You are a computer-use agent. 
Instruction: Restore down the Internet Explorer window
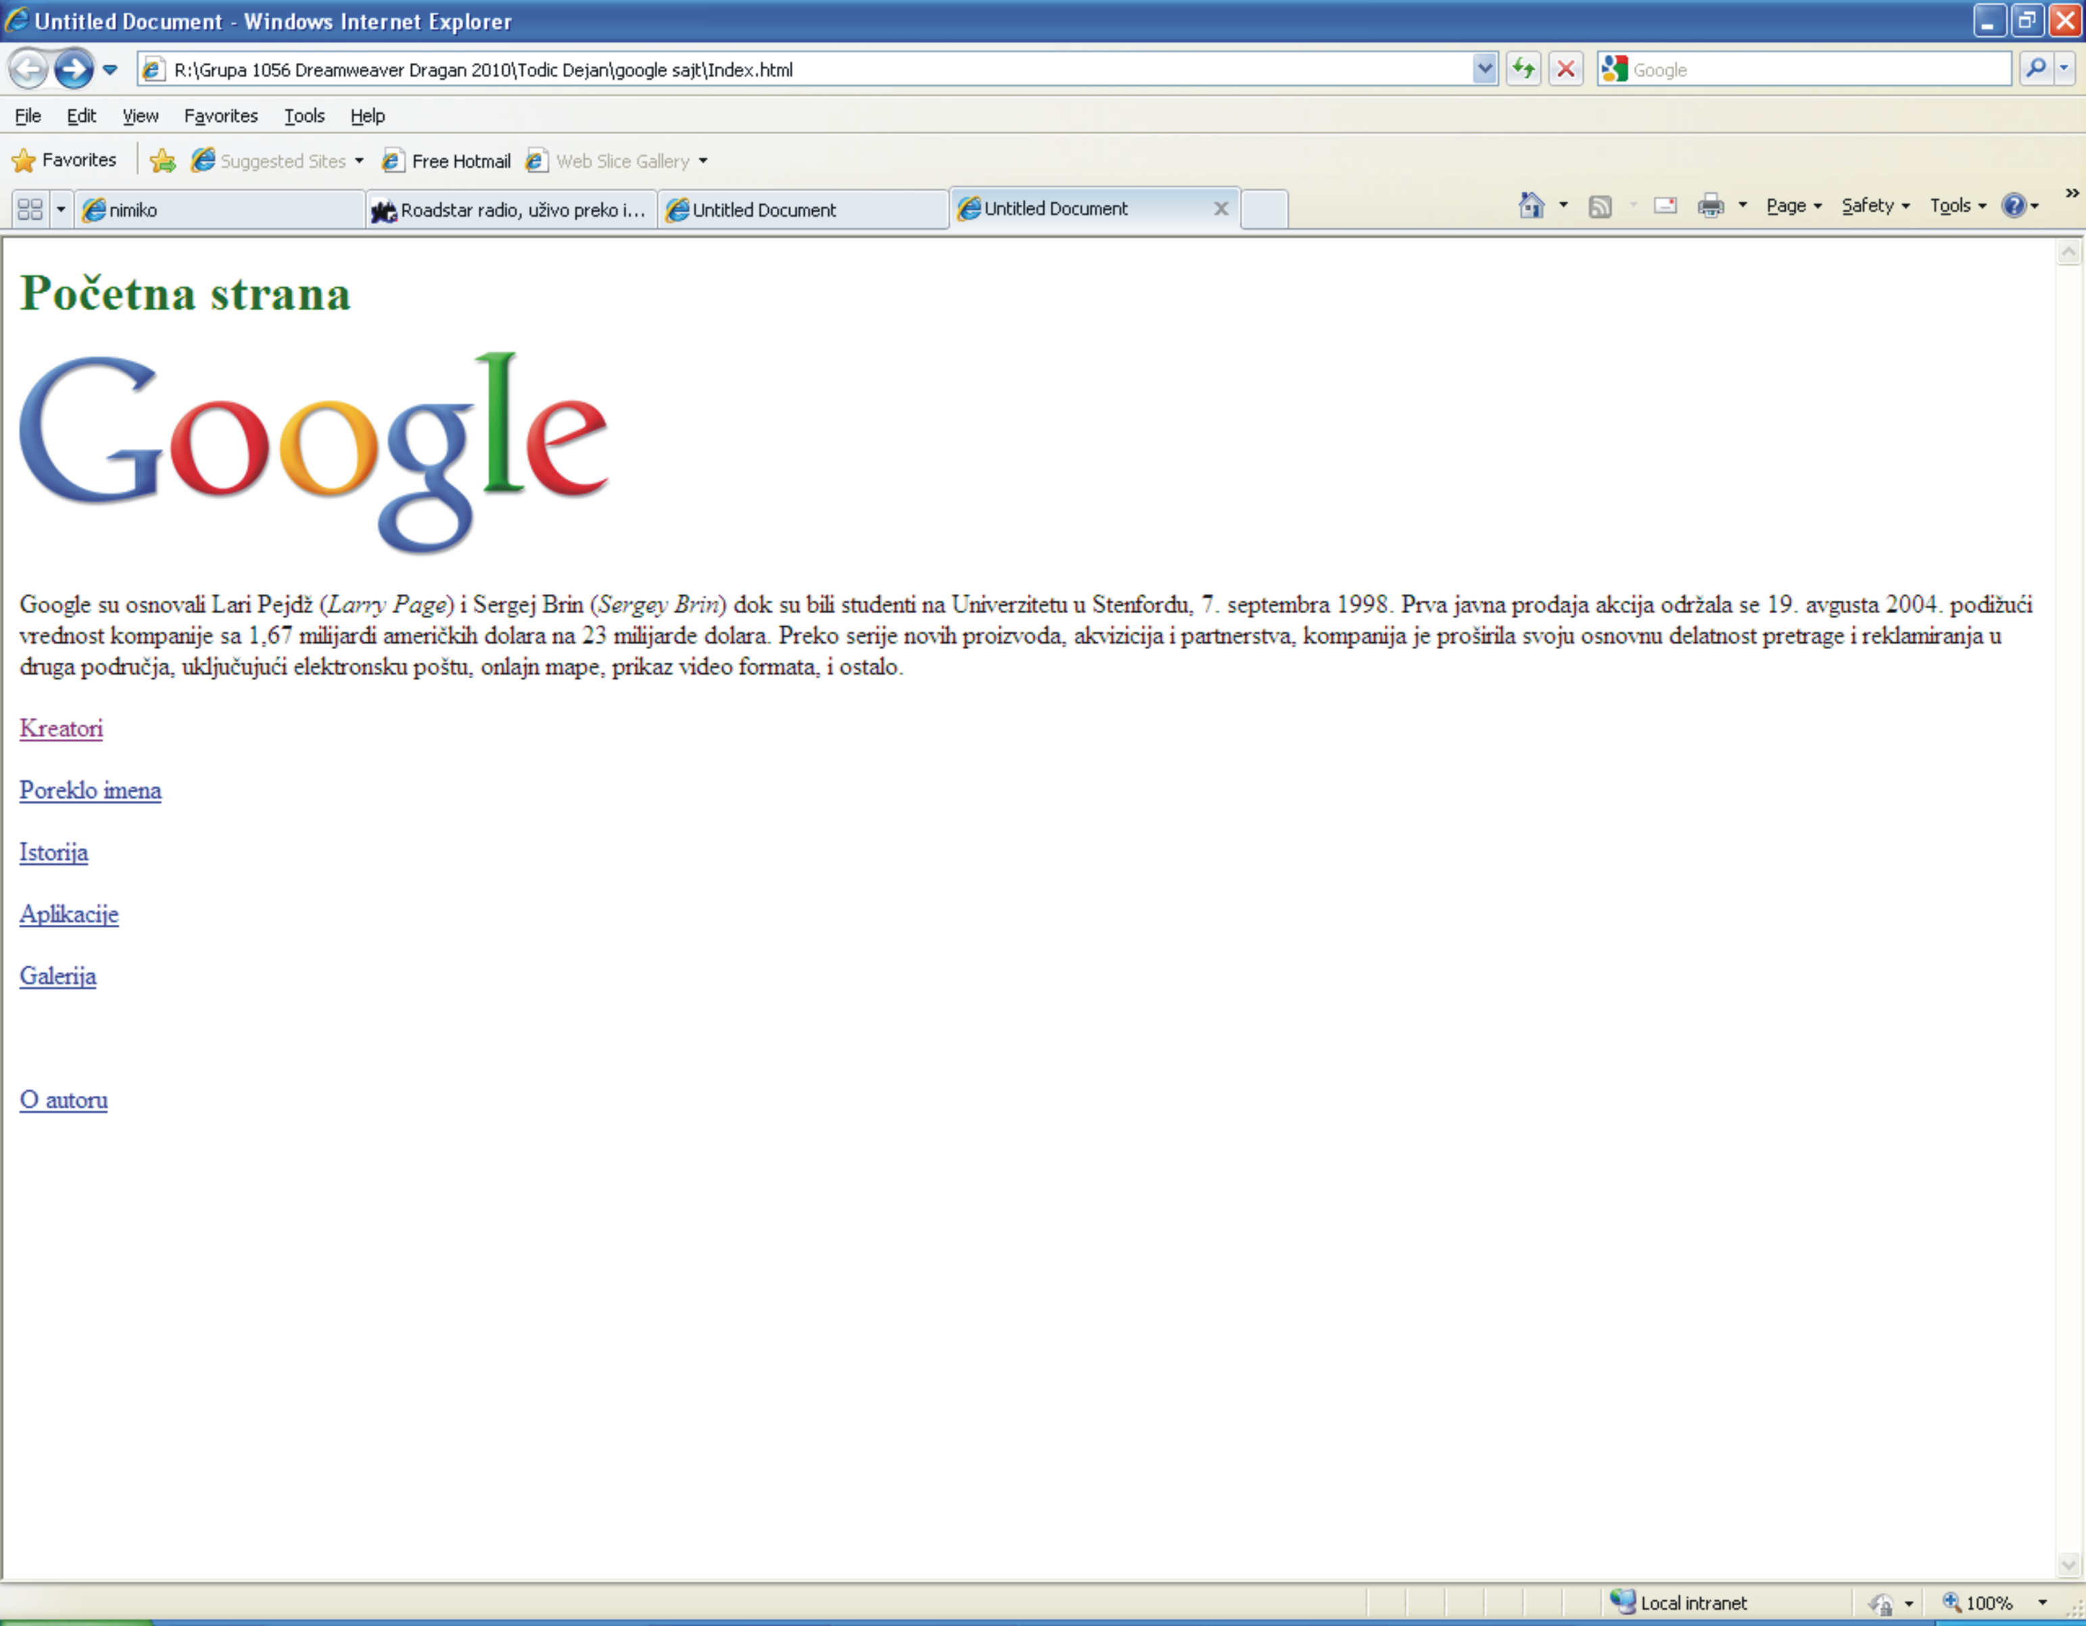point(2026,20)
